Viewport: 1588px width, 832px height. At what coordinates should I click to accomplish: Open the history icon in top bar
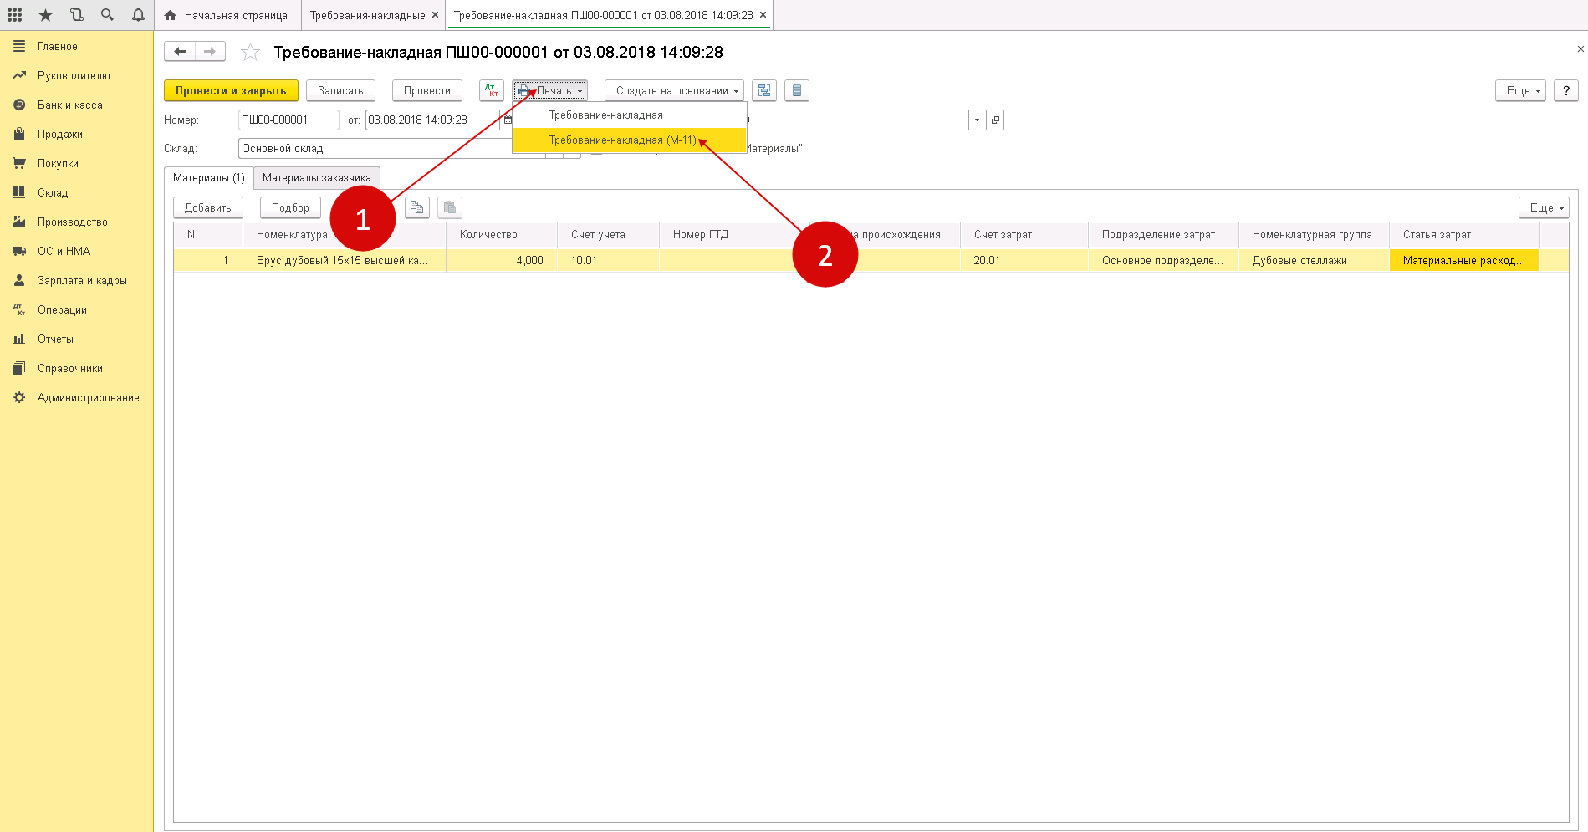pyautogui.click(x=76, y=15)
